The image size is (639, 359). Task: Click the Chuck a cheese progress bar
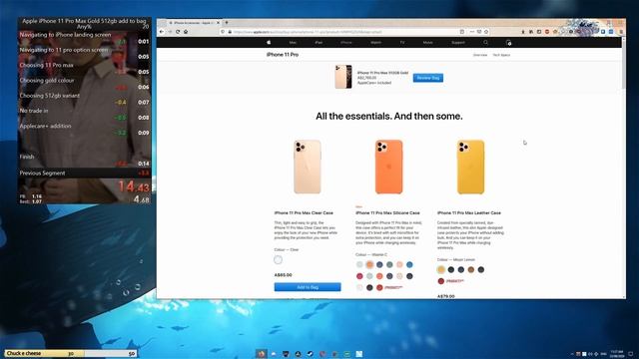[x=71, y=353]
